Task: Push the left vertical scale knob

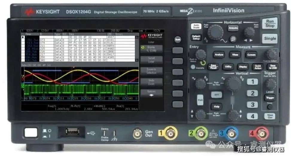Action: [200, 84]
